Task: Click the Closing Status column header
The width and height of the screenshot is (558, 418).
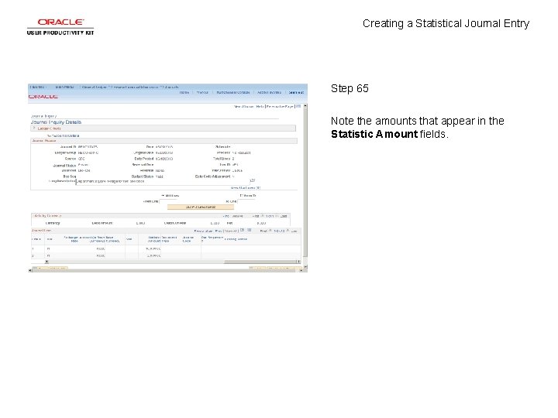Action: click(236, 239)
